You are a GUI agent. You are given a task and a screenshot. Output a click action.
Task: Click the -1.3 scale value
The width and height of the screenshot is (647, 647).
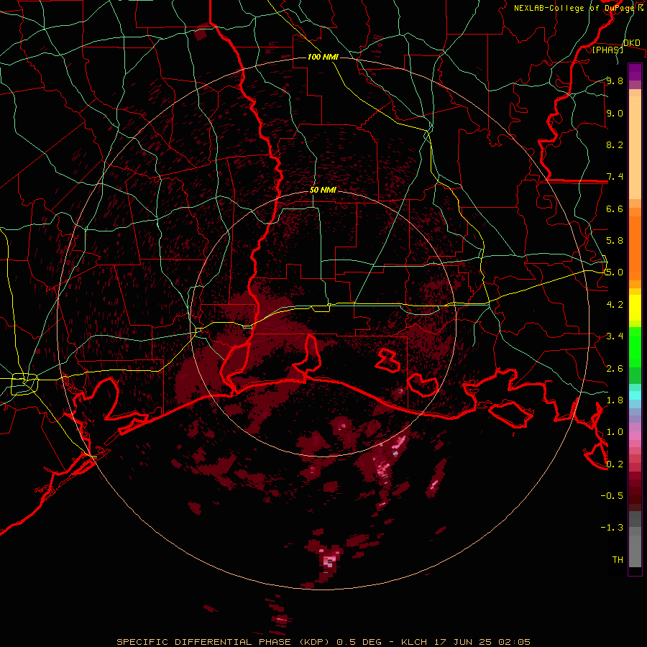(x=612, y=528)
